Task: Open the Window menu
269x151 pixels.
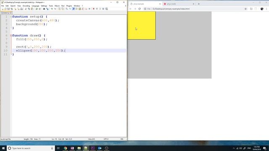Action: click(x=77, y=6)
